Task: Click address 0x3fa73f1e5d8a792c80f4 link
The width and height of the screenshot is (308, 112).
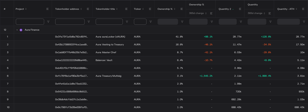Action: 72,37
